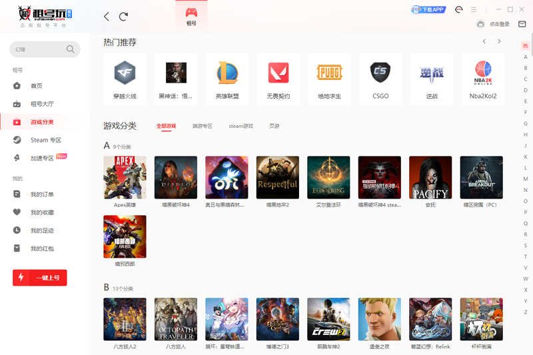Viewport: 533px width, 355px height.
Task: Open 加速专区 accelerator section
Action: tap(41, 158)
